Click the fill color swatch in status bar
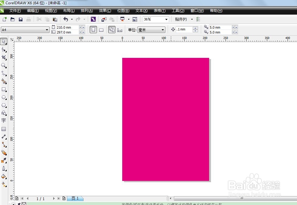Image resolution: width=297 pixels, height=205 pixels. (24, 204)
